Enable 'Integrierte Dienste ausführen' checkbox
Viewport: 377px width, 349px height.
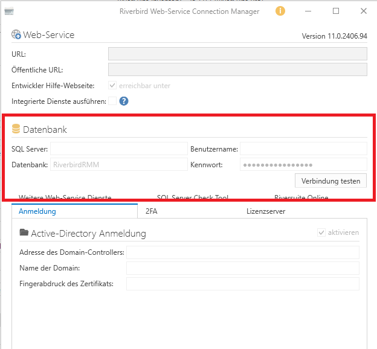[112, 101]
